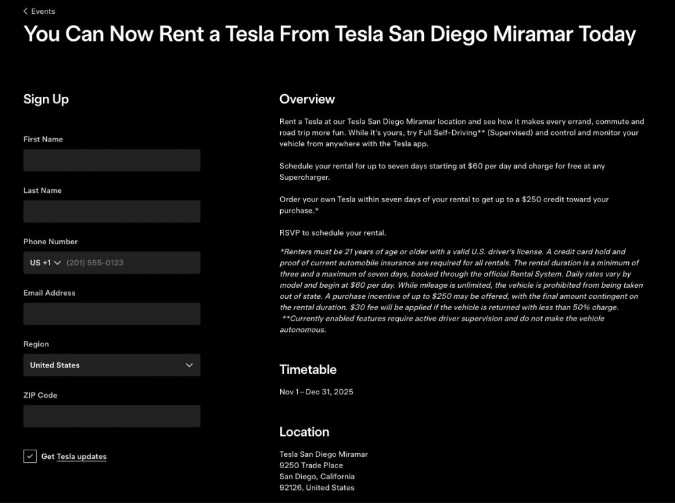Screen dimensions: 675x503
Task: Go back to the Events page
Action: pyautogui.click(x=43, y=11)
